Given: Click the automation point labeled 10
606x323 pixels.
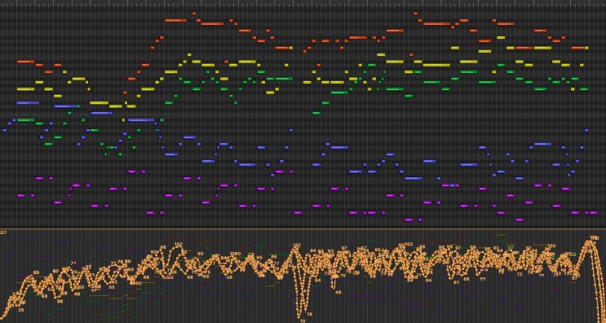Looking at the screenshot, I should coord(303,321).
